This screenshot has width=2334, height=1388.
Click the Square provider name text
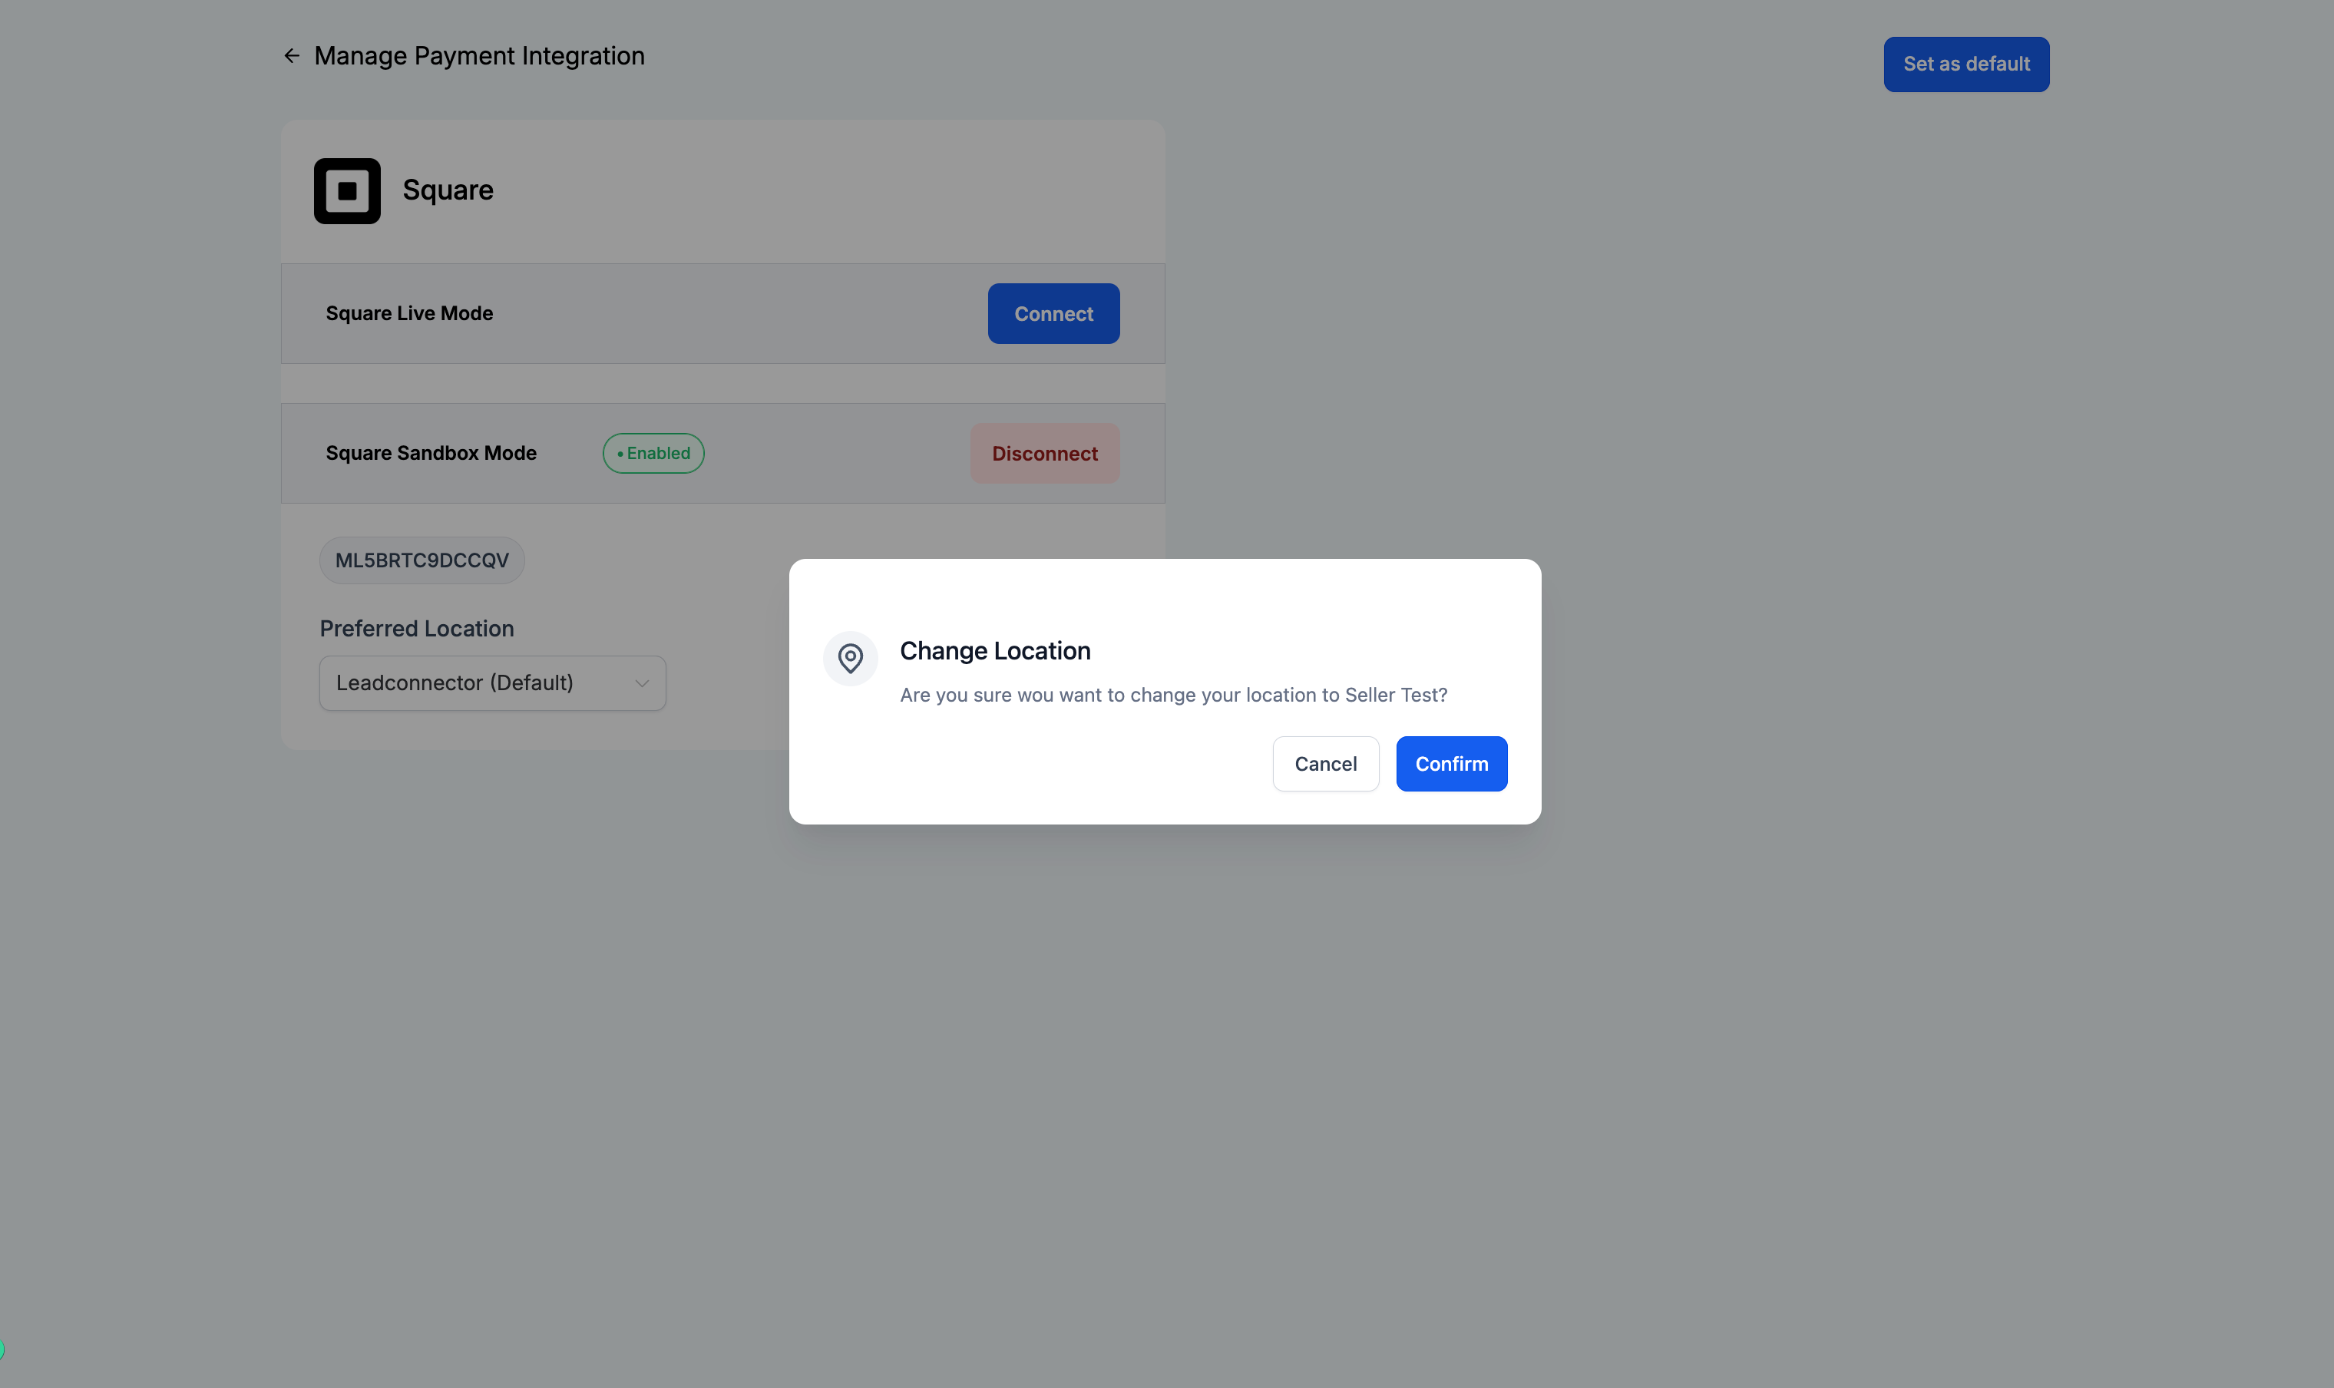tap(448, 191)
